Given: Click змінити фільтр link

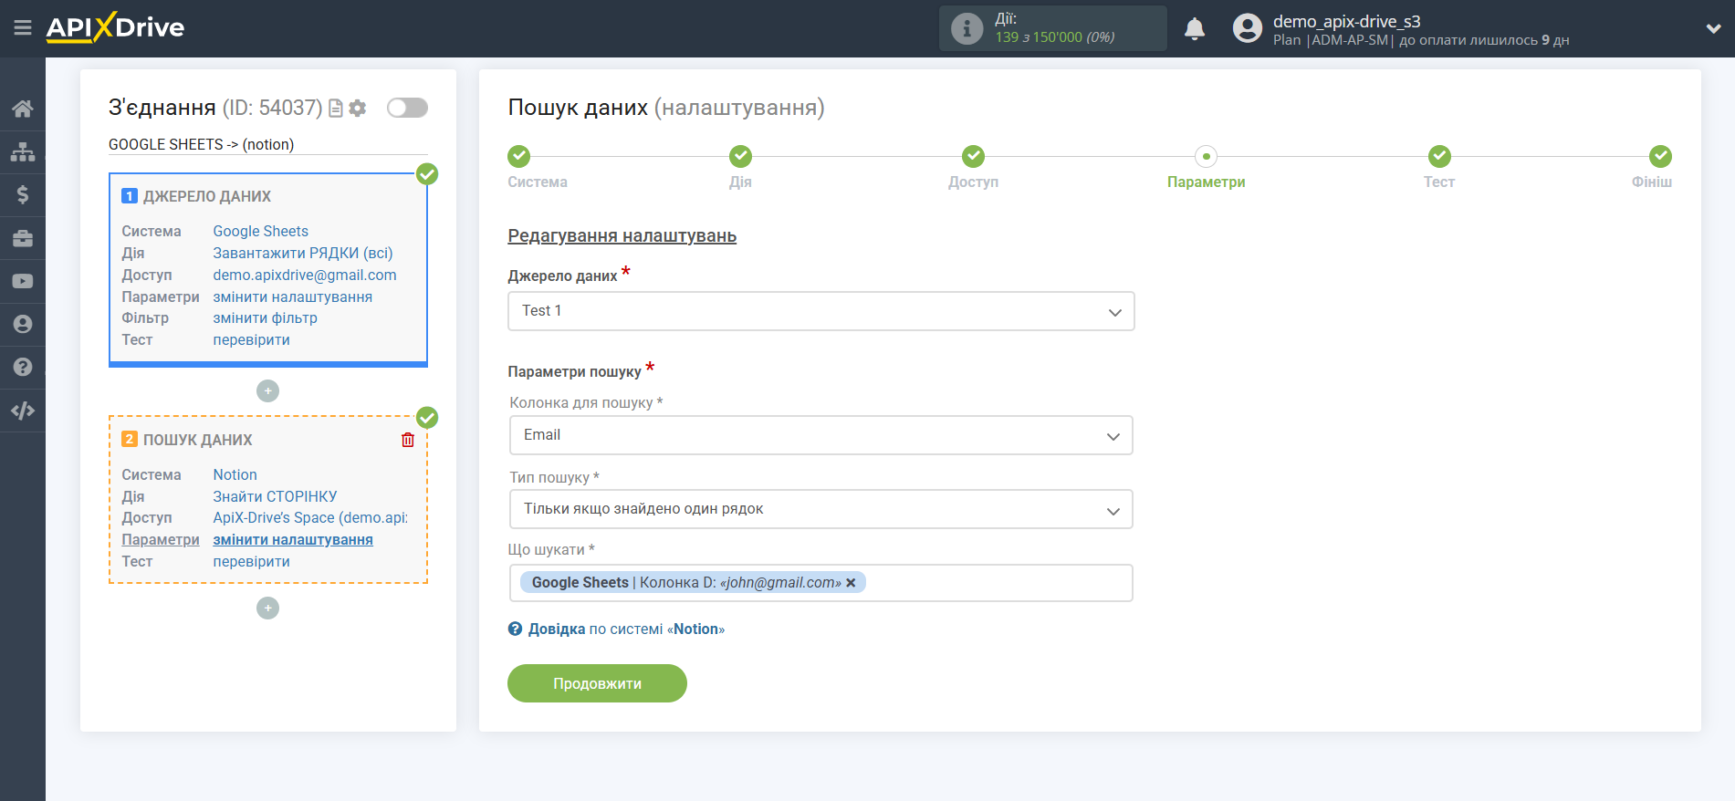Looking at the screenshot, I should point(266,318).
